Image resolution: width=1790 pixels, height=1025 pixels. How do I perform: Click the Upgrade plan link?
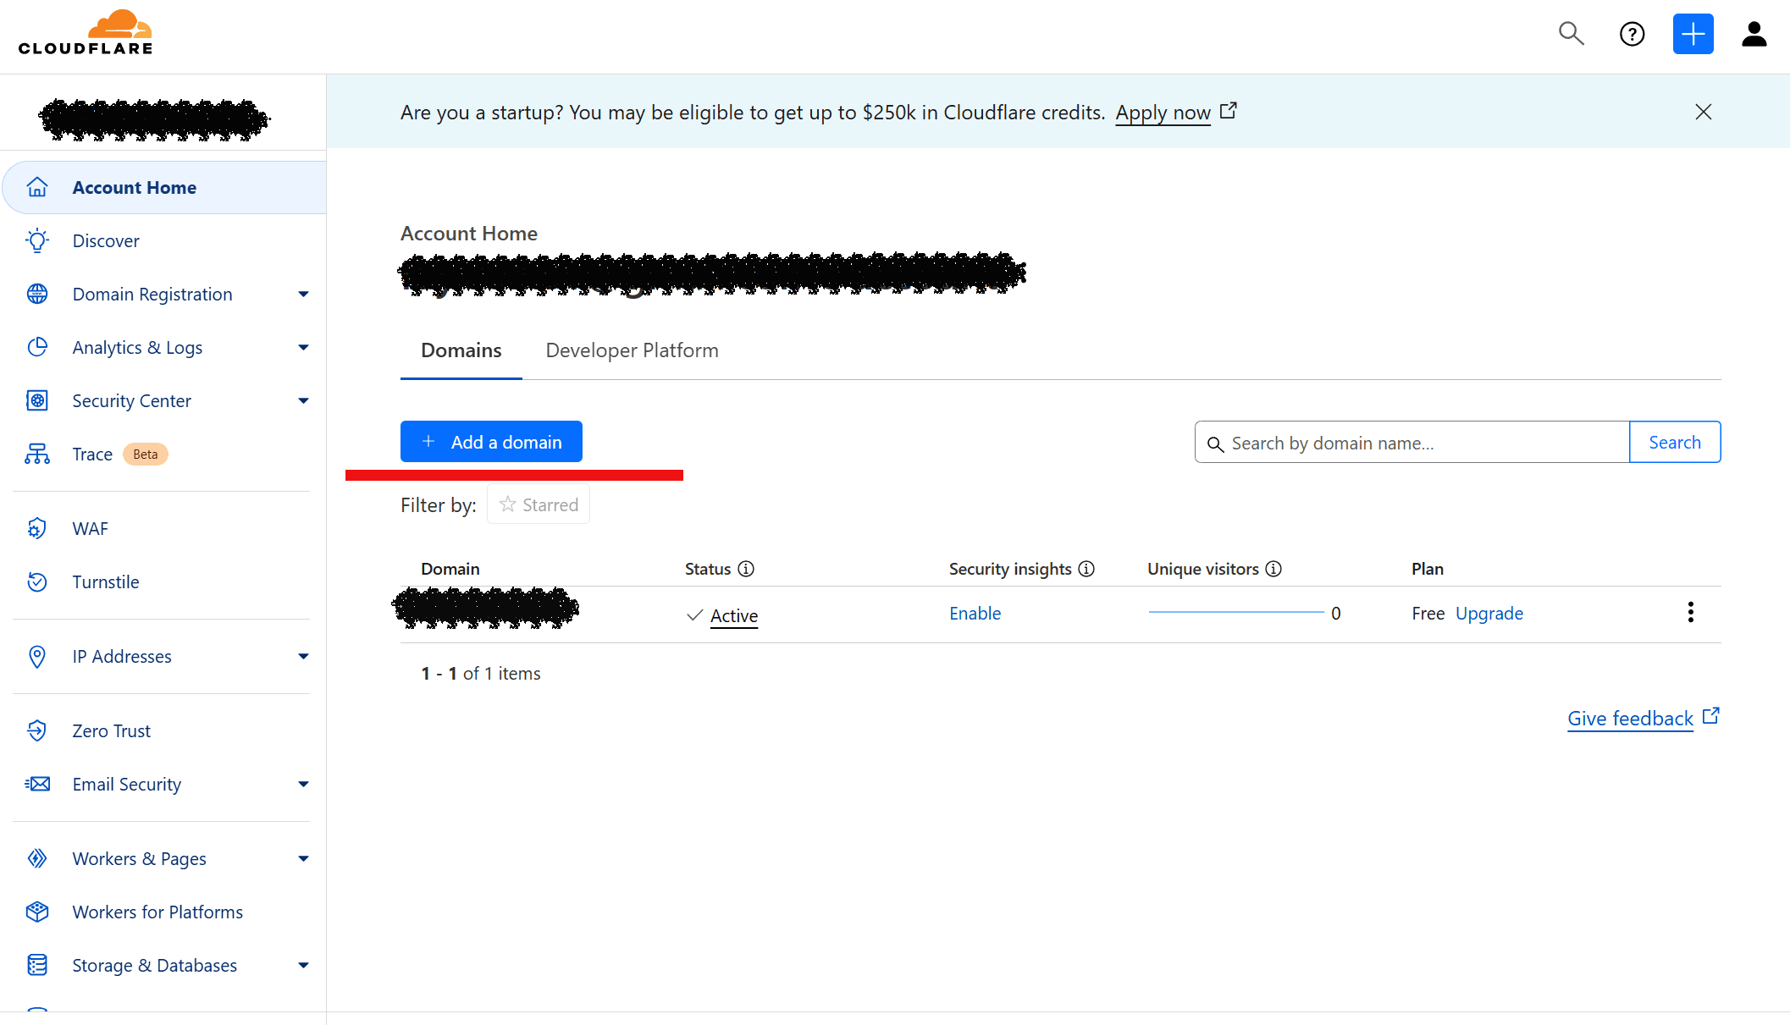(1489, 613)
